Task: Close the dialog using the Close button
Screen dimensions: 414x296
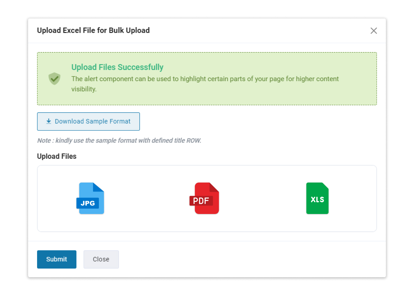Action: pos(101,259)
